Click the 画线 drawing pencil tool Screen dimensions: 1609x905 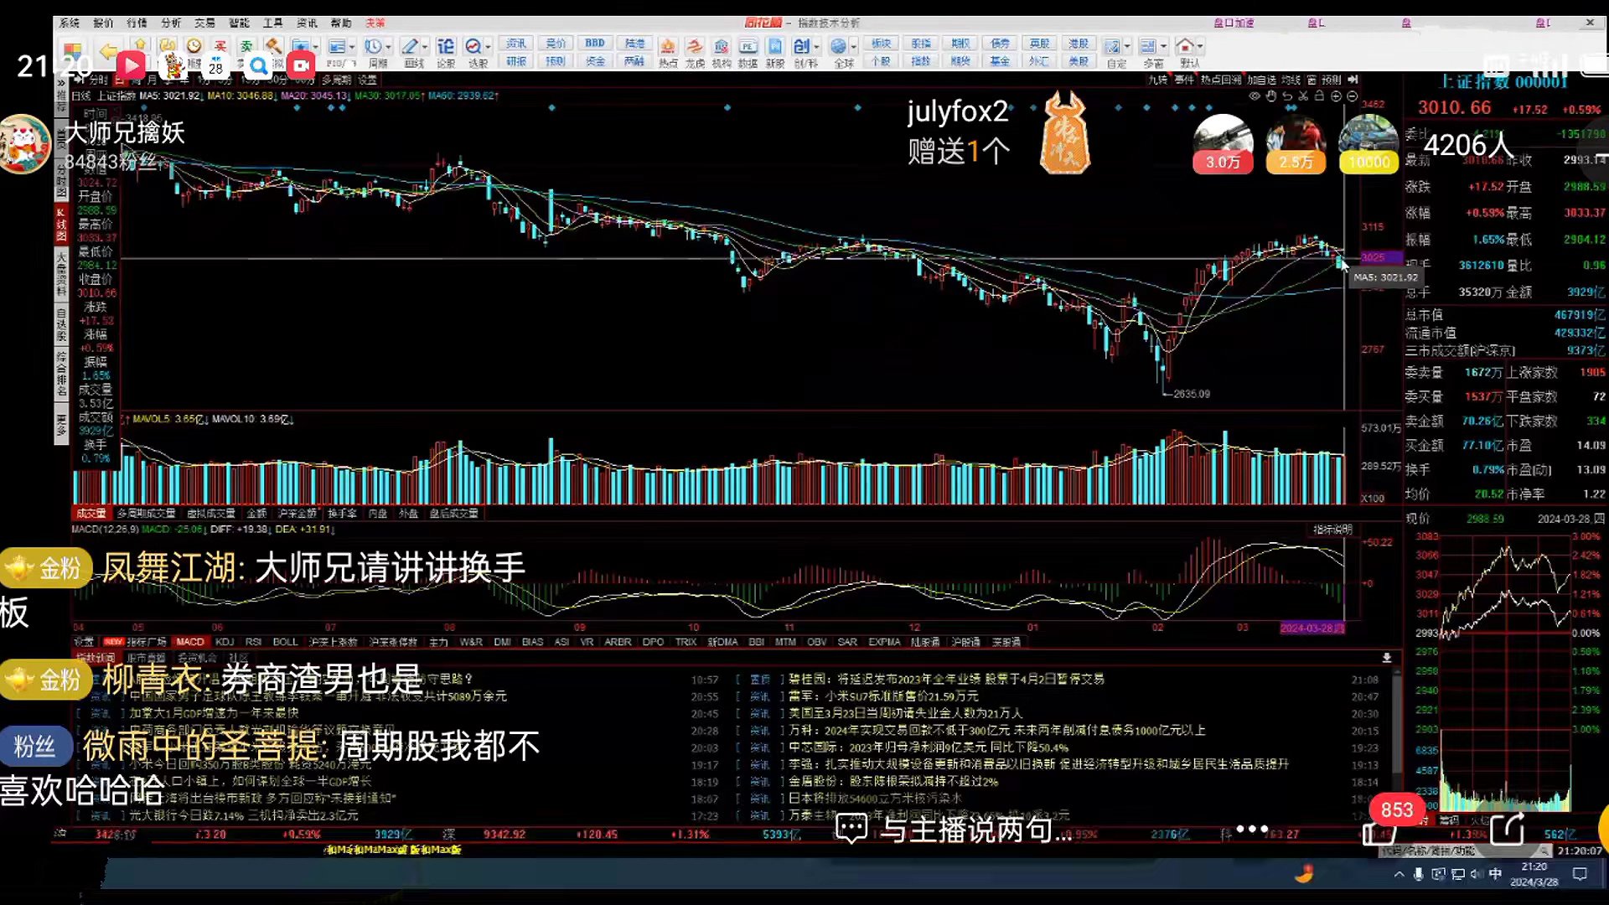point(409,47)
